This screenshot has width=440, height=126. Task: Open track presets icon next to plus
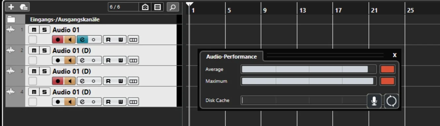click(24, 7)
